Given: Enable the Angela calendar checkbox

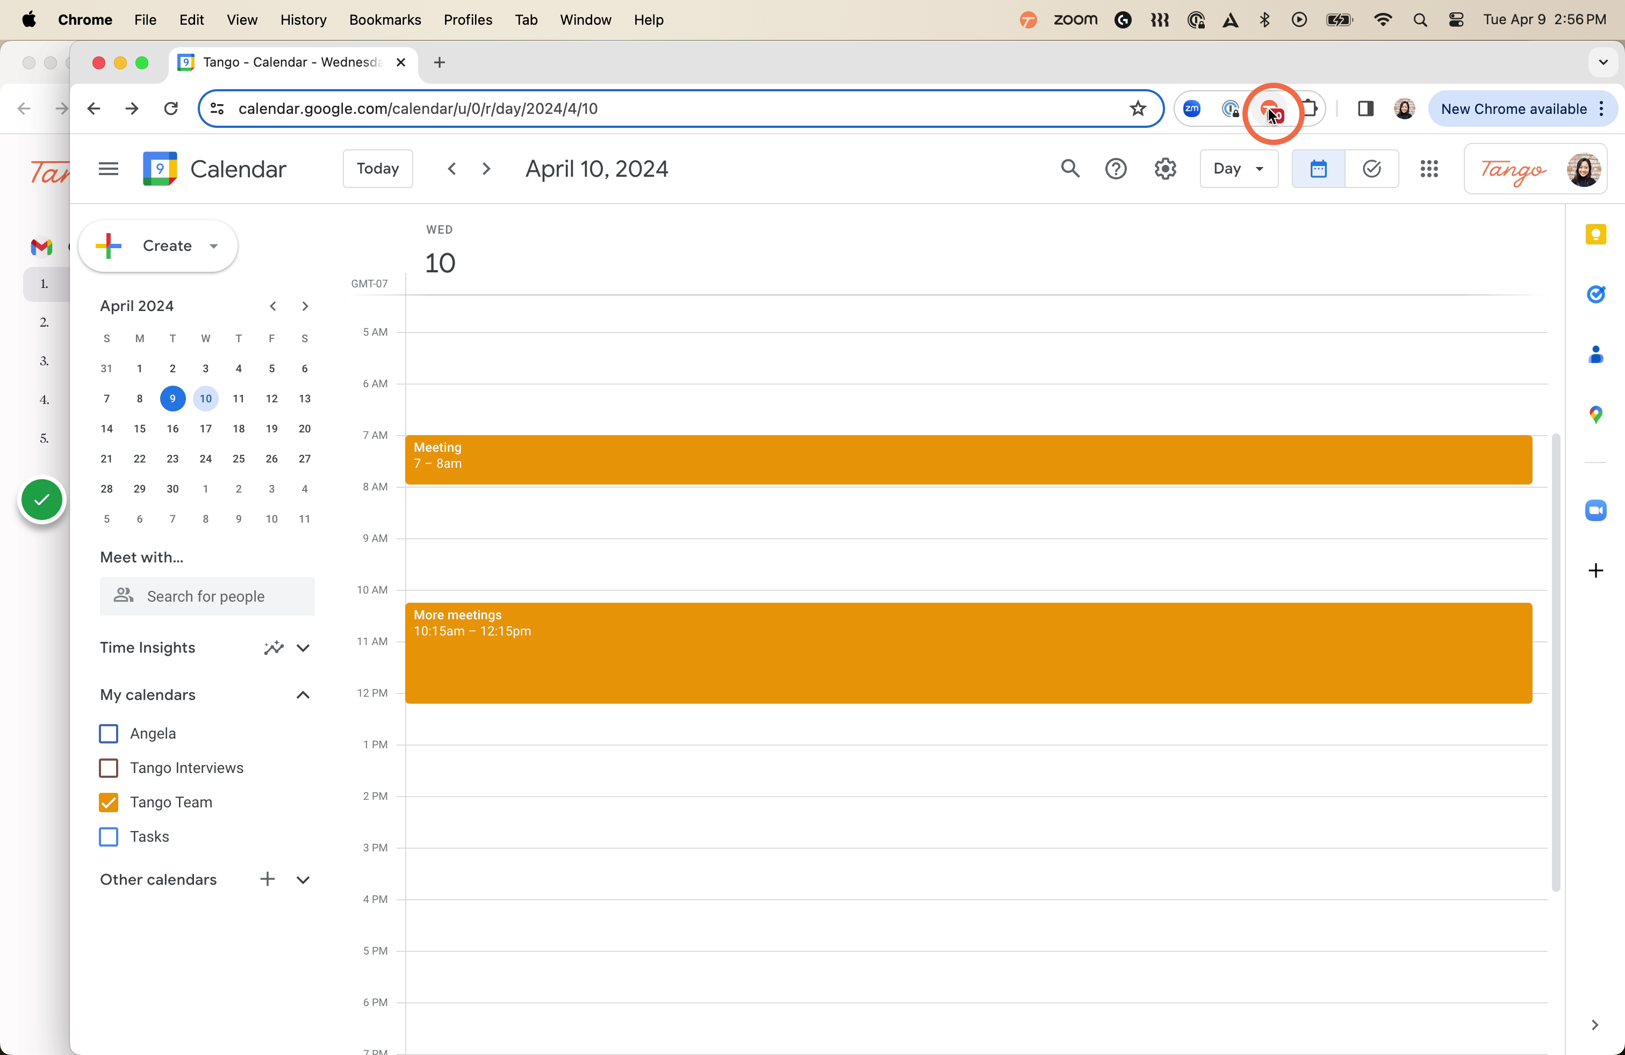Looking at the screenshot, I should tap(109, 734).
